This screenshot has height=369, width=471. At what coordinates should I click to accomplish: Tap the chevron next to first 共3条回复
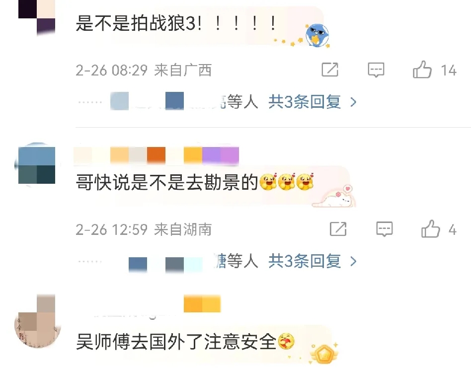tap(354, 102)
